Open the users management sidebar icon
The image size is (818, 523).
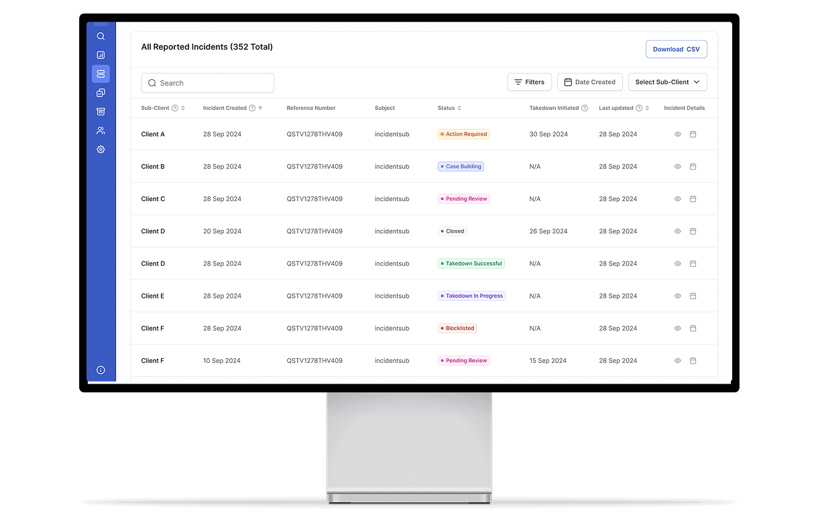click(101, 130)
